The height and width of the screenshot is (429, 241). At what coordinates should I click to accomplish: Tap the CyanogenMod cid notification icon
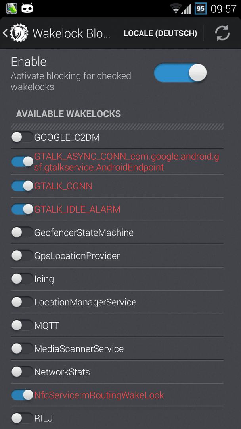27,8
